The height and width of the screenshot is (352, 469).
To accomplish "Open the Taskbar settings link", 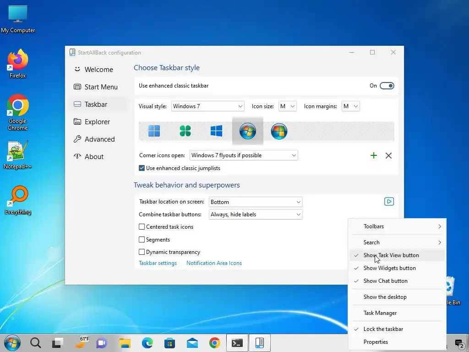I will pyautogui.click(x=158, y=263).
